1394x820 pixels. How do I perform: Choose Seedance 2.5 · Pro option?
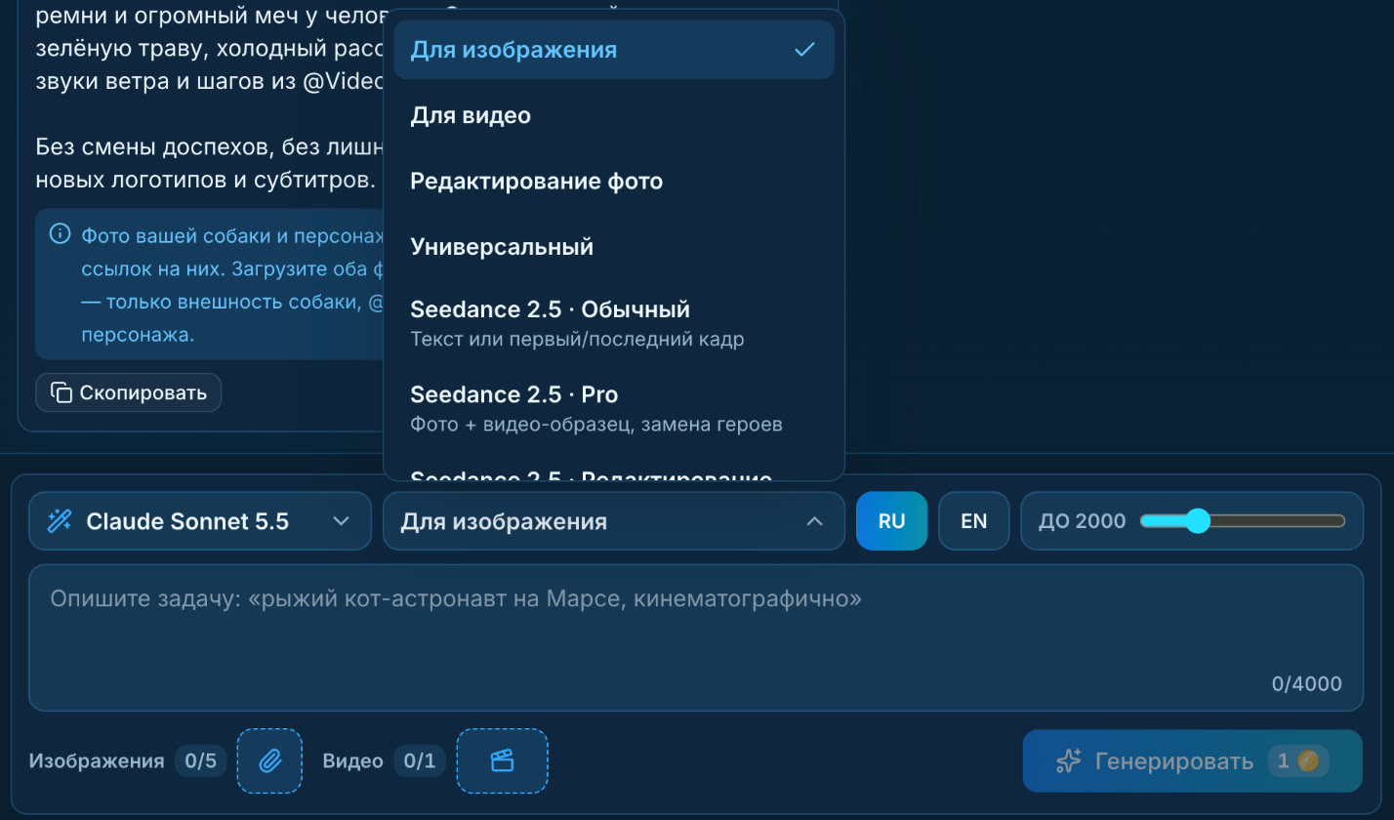[x=614, y=408]
